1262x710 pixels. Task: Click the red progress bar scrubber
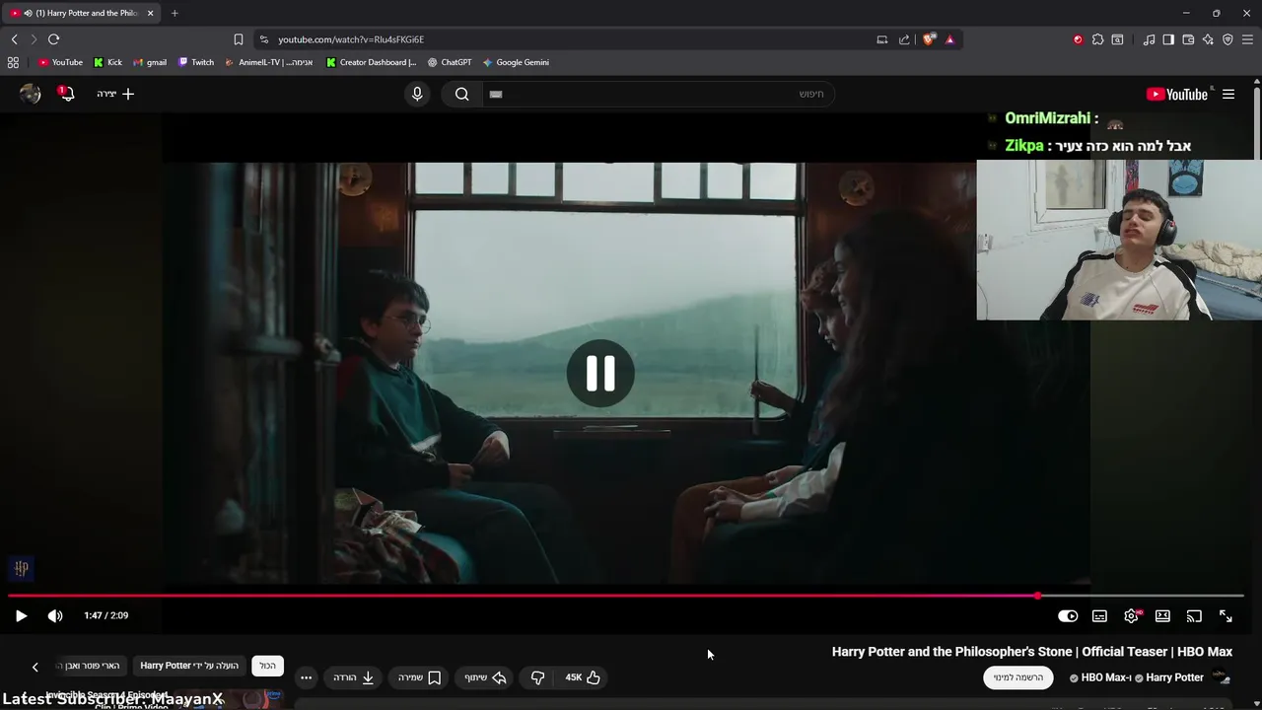pyautogui.click(x=1037, y=596)
